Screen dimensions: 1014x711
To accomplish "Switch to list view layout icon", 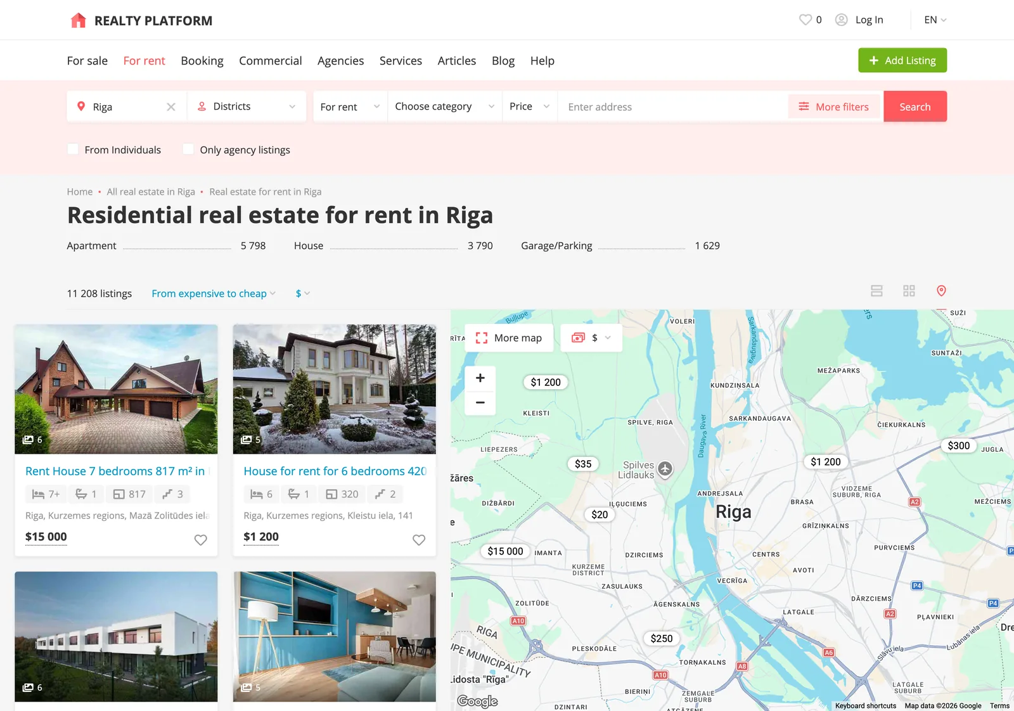I will [x=876, y=291].
